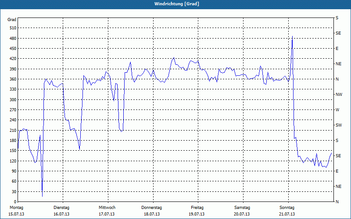
Task: Select the date 16.07.13
Action: [x=61, y=214]
